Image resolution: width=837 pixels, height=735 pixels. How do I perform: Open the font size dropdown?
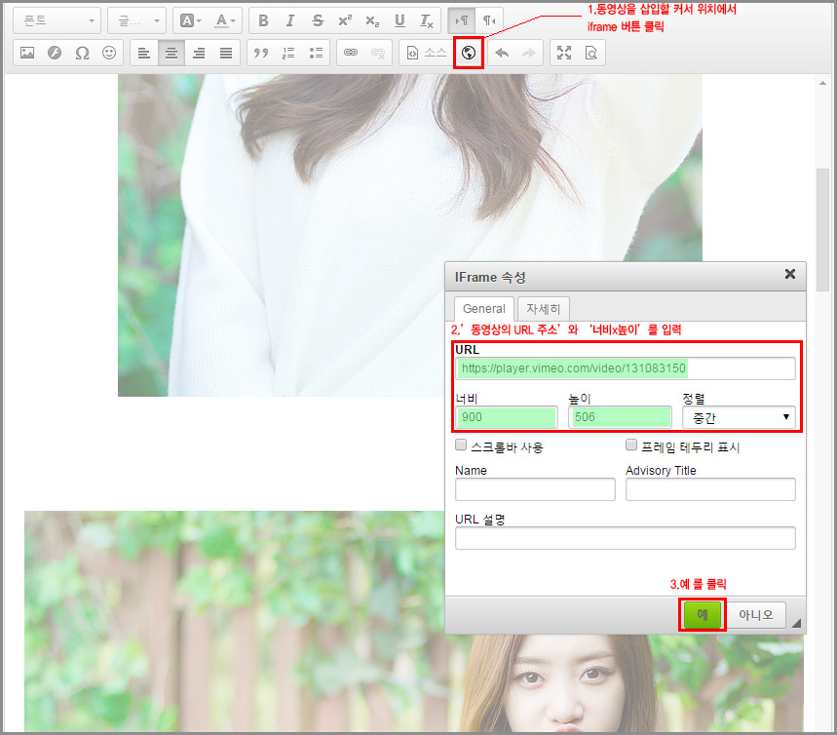pos(136,20)
